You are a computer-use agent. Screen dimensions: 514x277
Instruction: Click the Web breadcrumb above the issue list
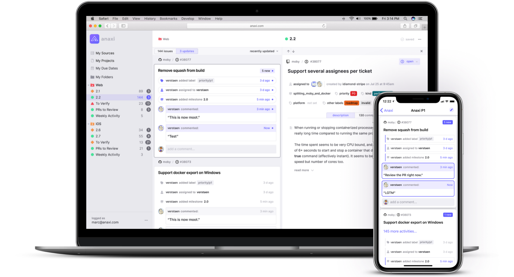click(x=164, y=39)
